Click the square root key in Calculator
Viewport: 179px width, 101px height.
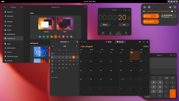pyautogui.click(x=173, y=82)
